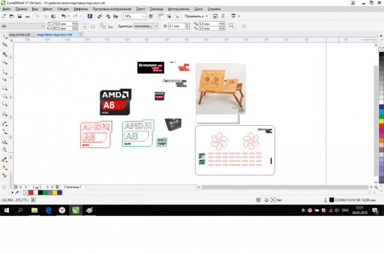
Task: Select the Parallel Dimension tool
Action: 4,124
